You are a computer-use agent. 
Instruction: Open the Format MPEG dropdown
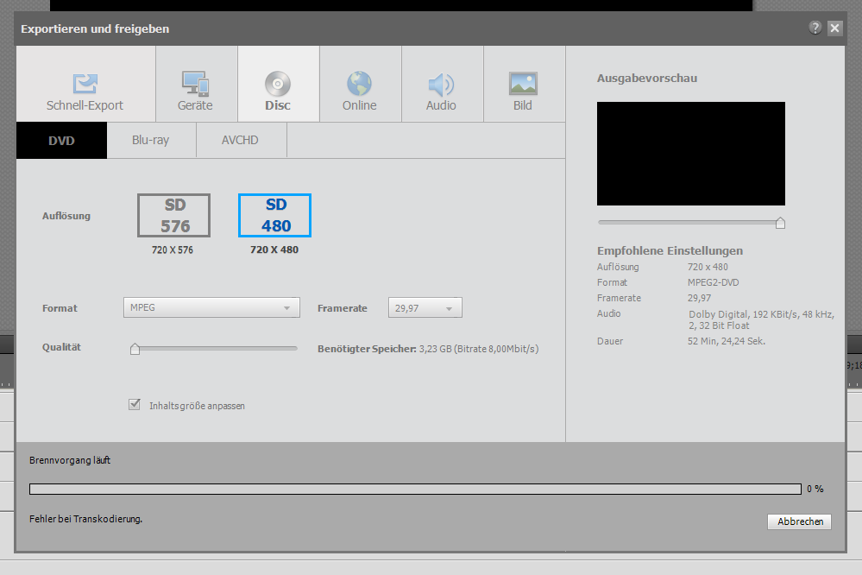pyautogui.click(x=211, y=307)
